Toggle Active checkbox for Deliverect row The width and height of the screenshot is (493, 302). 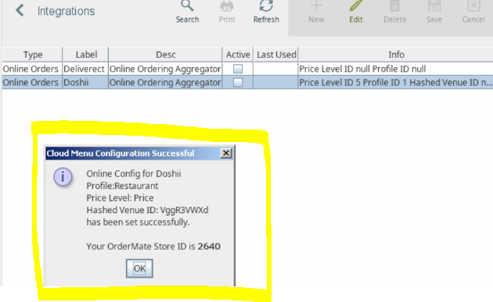[238, 69]
